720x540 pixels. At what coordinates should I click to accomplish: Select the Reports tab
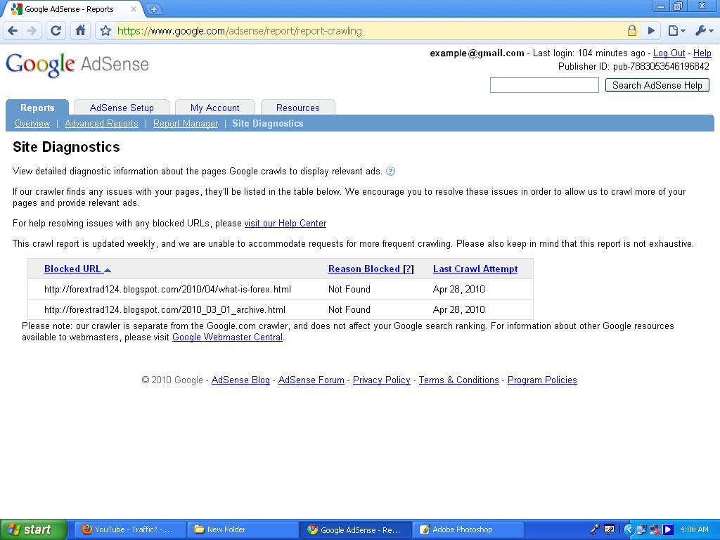[37, 108]
